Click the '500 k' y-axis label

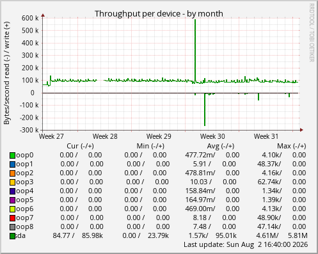30,31
